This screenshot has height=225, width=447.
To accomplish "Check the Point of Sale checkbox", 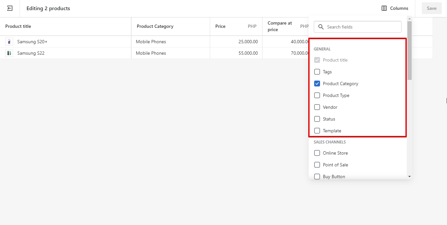I will point(317,165).
